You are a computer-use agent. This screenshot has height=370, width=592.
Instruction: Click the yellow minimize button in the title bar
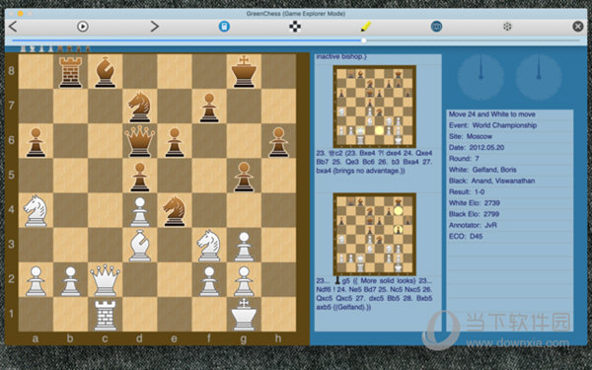(21, 14)
